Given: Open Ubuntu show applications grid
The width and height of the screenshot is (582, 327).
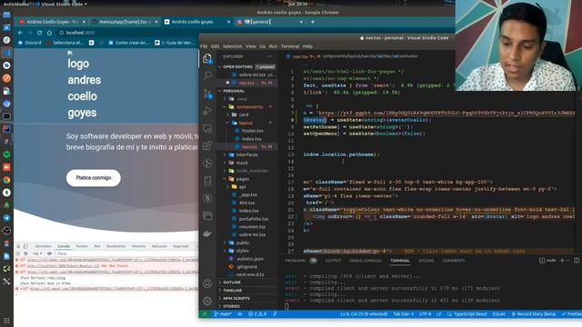Looking at the screenshot, I should click(6, 321).
